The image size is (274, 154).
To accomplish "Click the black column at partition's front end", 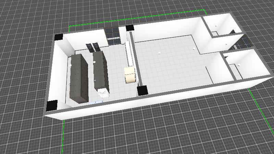I will 142,91.
